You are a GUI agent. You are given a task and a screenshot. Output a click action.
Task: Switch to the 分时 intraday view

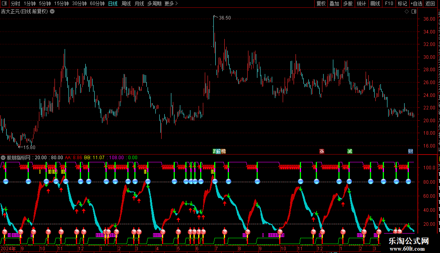pos(16,4)
